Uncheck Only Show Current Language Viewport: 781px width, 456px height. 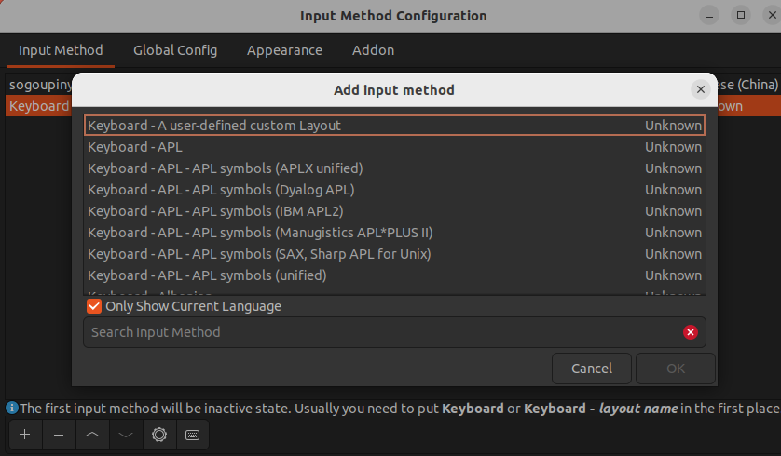pos(94,306)
